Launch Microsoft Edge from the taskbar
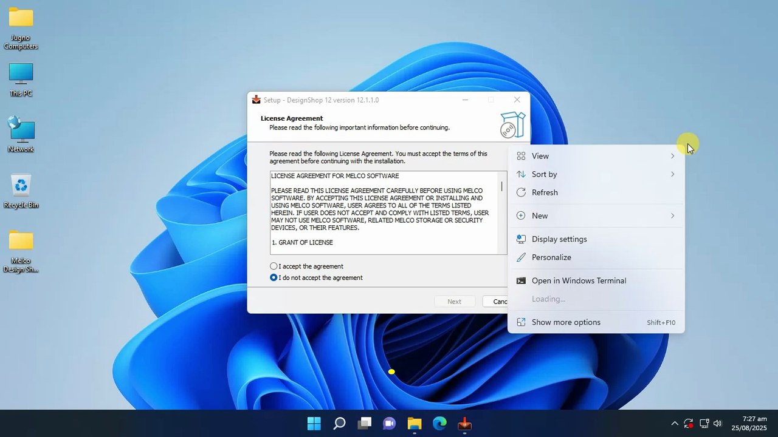The height and width of the screenshot is (437, 778). pyautogui.click(x=439, y=424)
